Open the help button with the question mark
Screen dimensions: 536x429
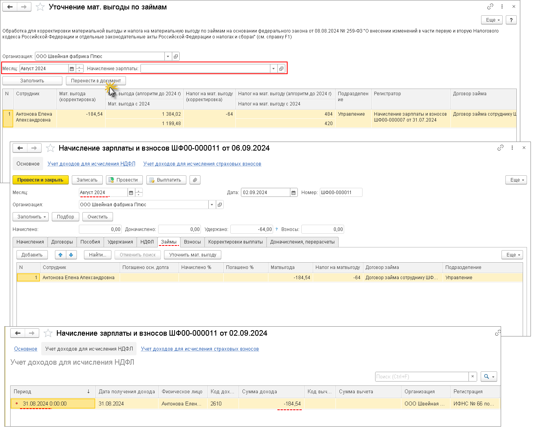pos(511,20)
